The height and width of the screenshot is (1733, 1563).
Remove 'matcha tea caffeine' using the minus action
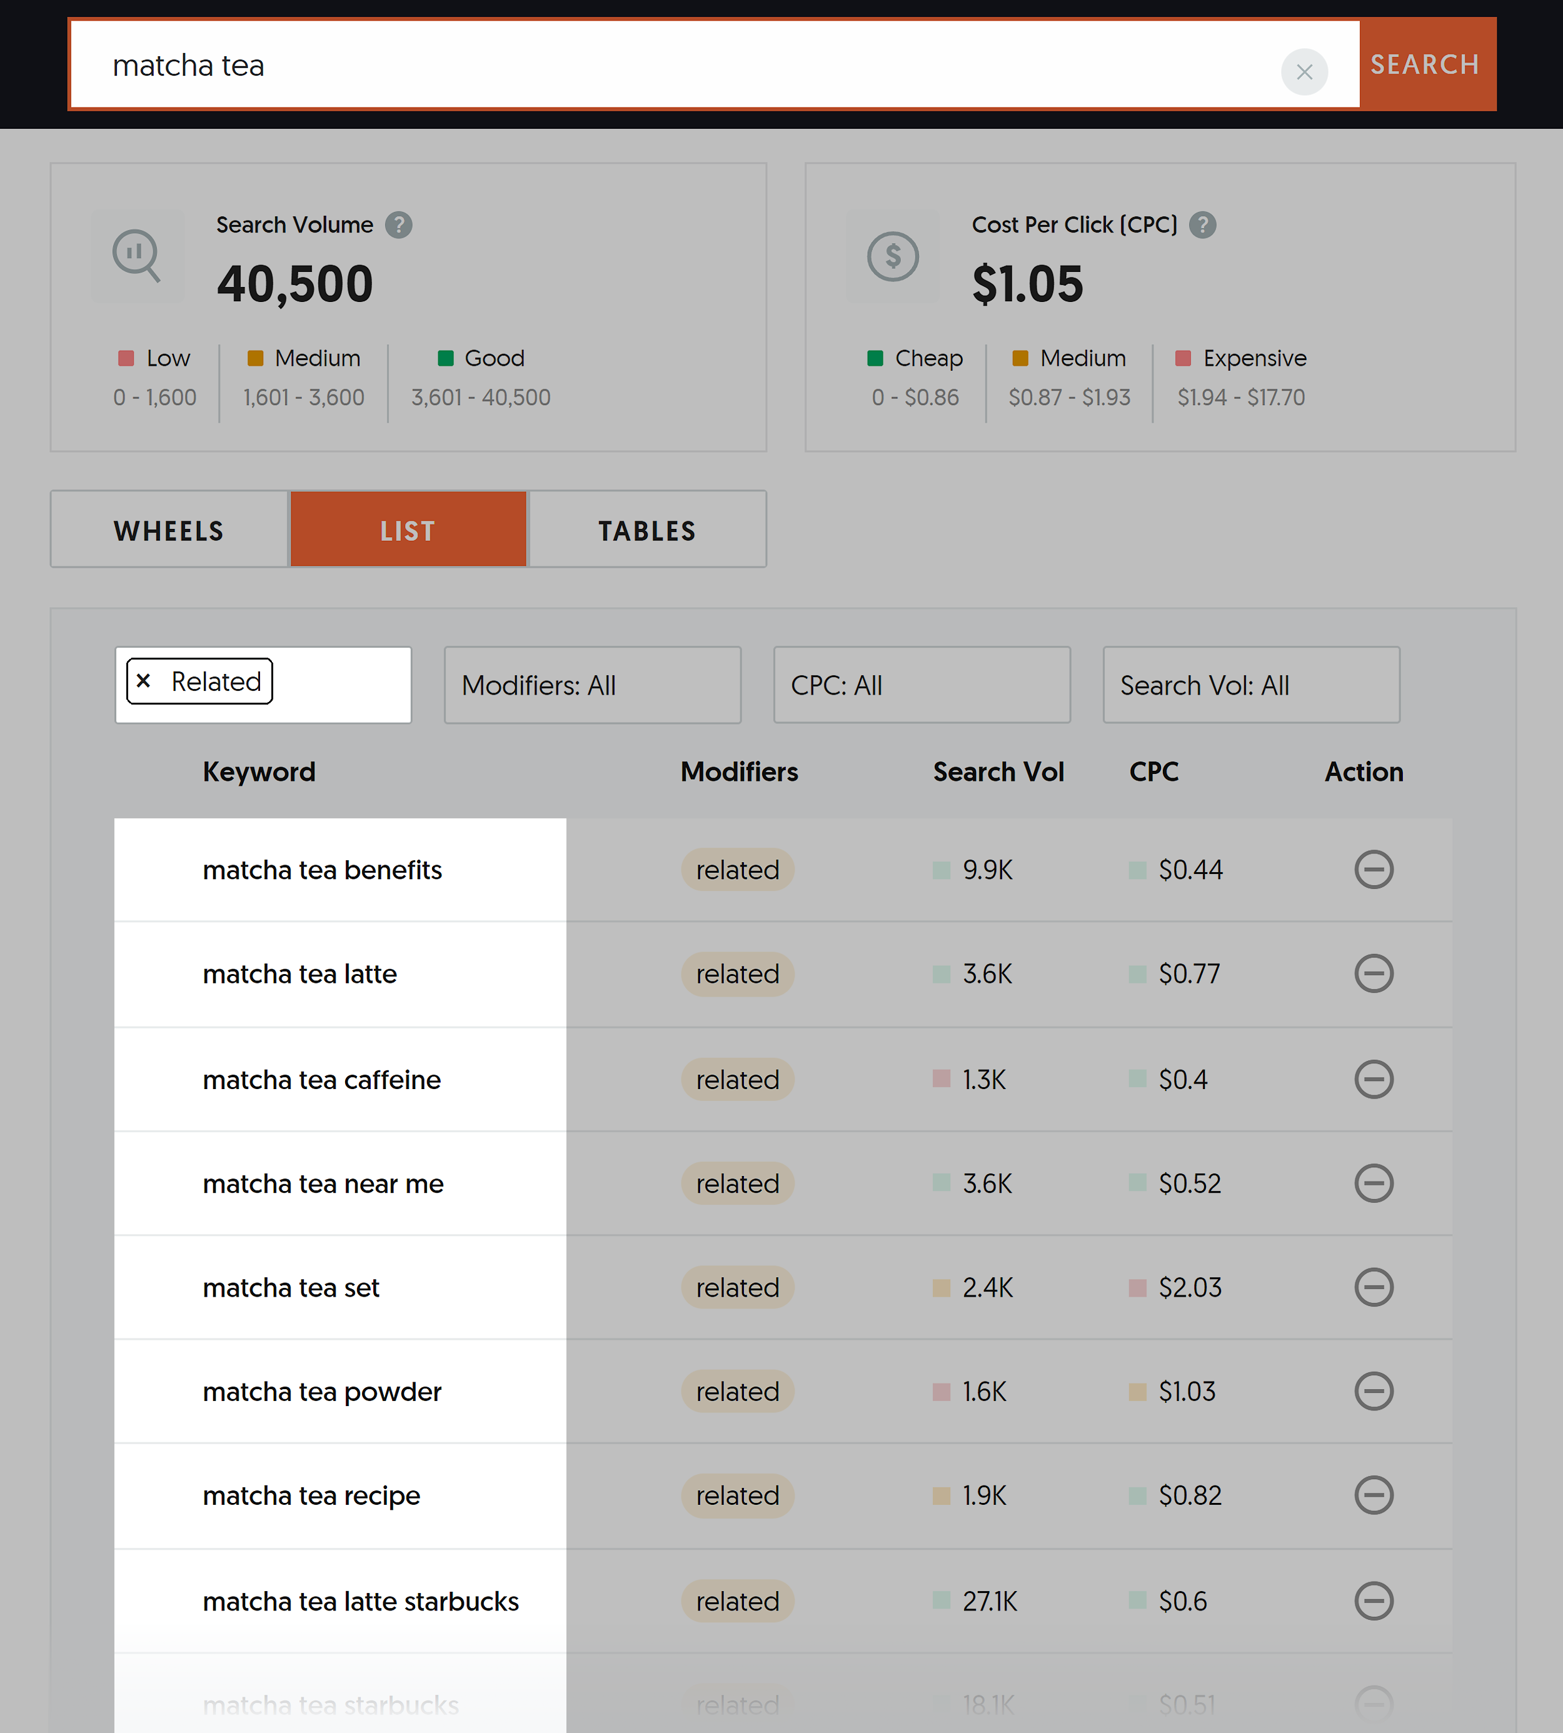coord(1373,1080)
